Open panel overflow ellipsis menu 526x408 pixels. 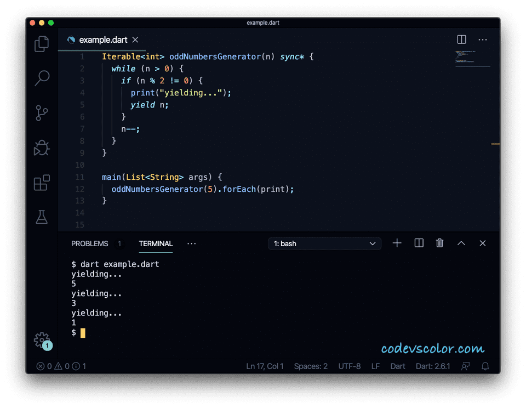[x=191, y=243]
